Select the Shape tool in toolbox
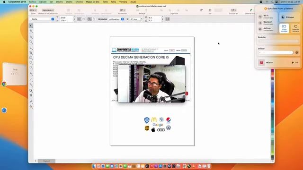303x170 pixels. [x=31, y=31]
